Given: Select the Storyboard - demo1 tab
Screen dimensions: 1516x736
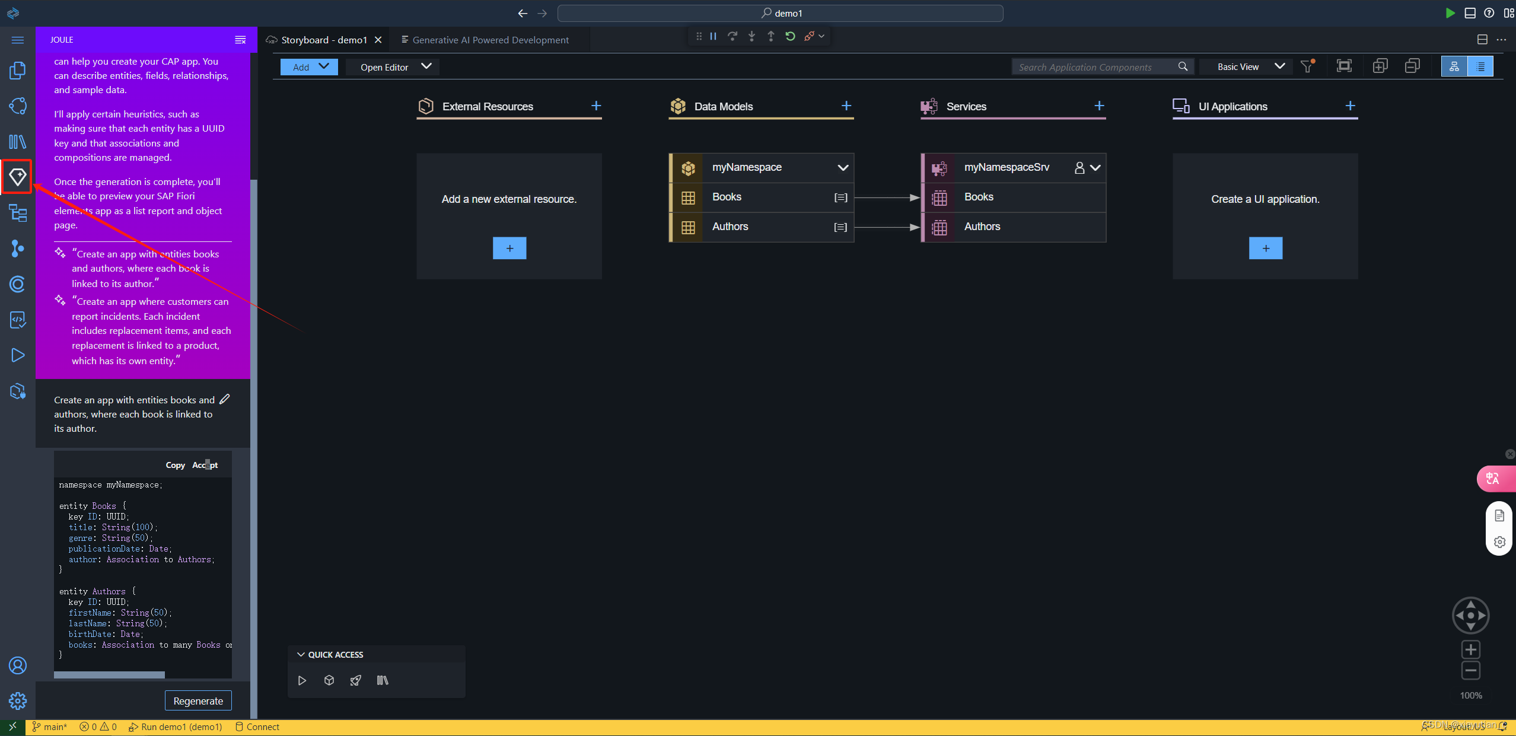Looking at the screenshot, I should point(323,40).
